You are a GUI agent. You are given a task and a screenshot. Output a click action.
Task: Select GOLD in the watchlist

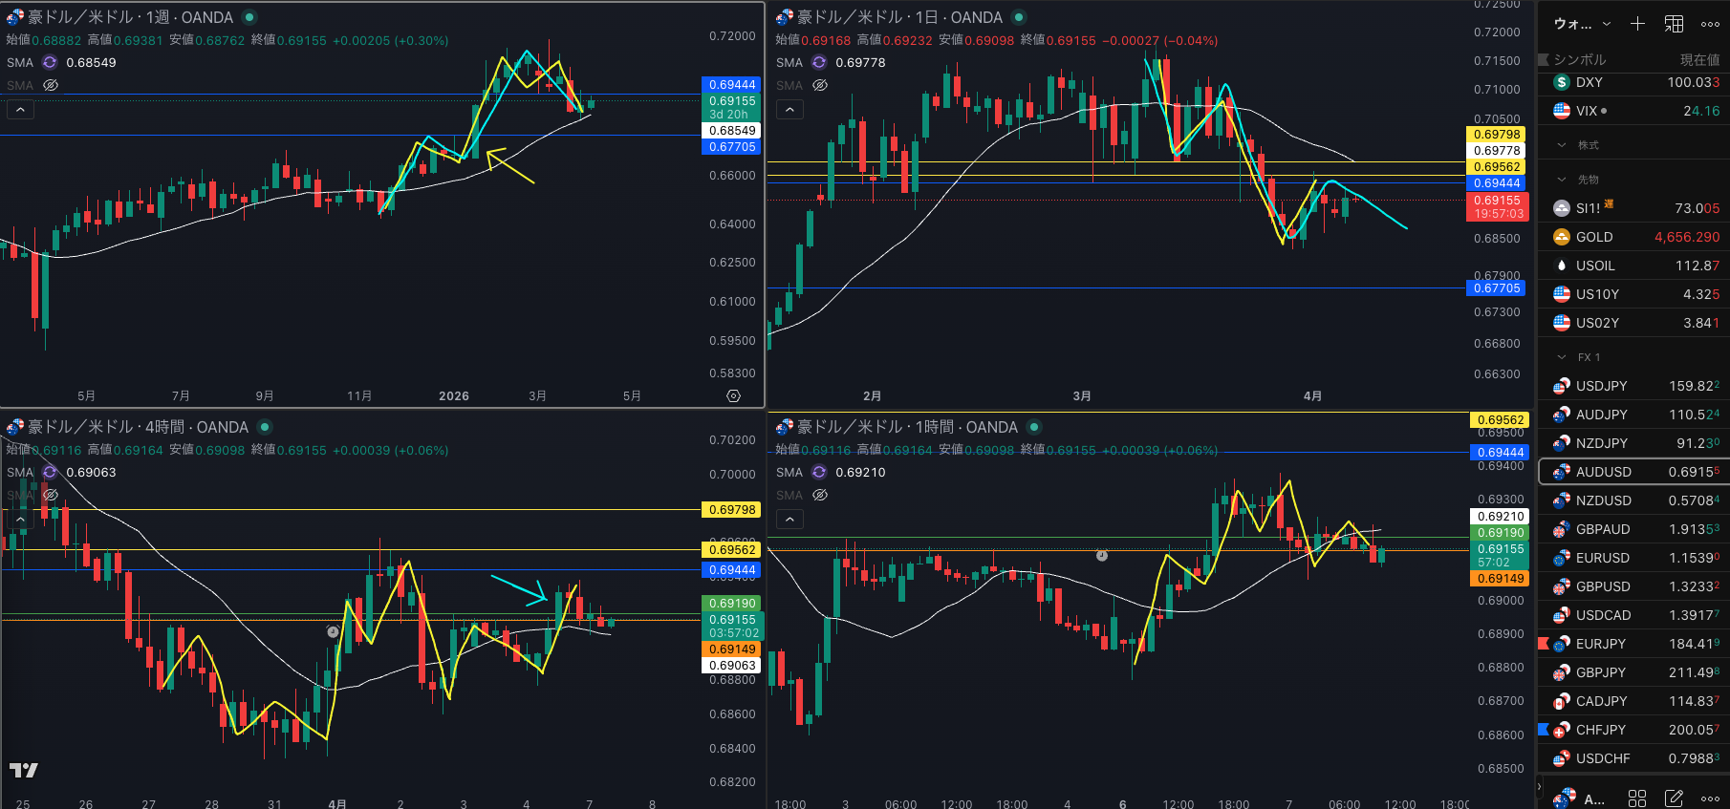click(1594, 237)
